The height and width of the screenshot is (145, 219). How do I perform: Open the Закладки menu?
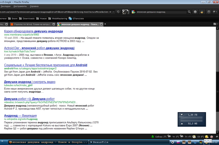[x=6, y=6]
